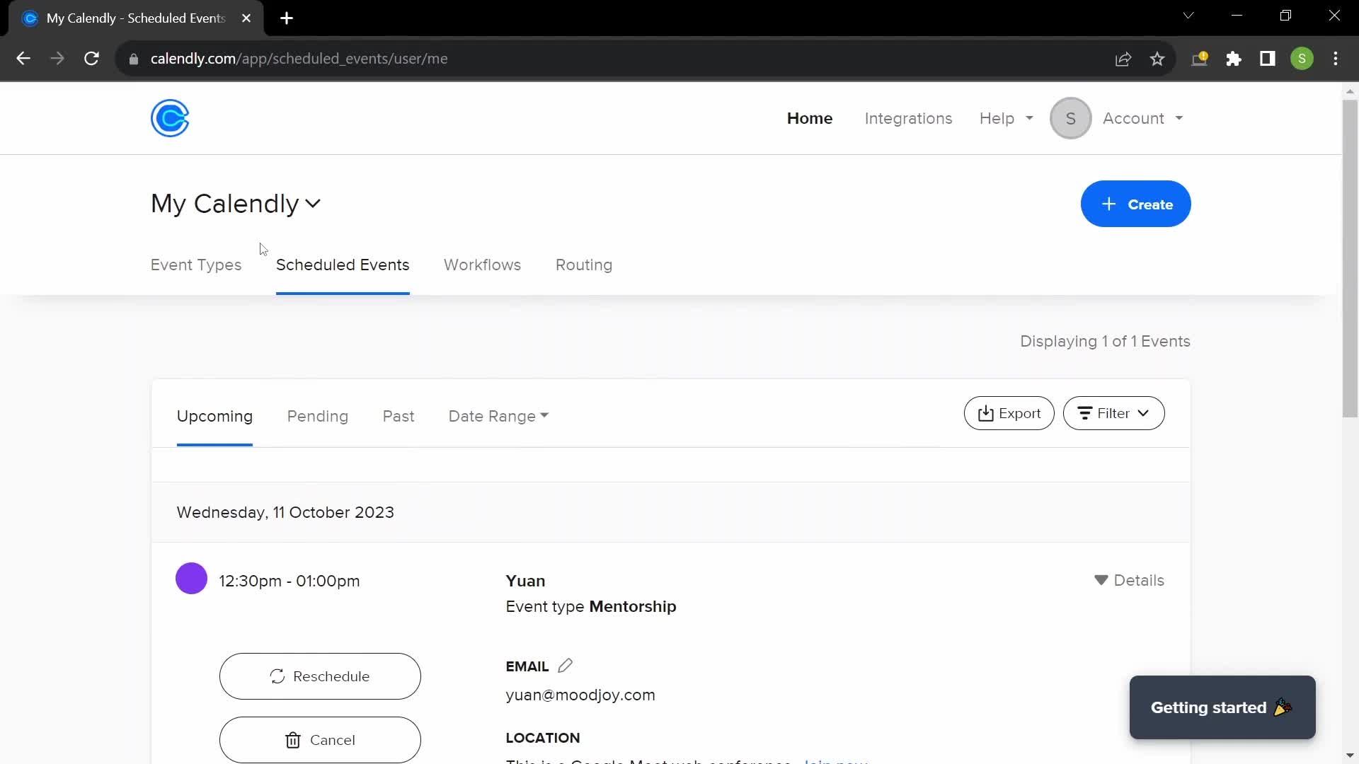Click the Details dropdown chevron icon
This screenshot has height=764, width=1359.
pyautogui.click(x=1101, y=579)
